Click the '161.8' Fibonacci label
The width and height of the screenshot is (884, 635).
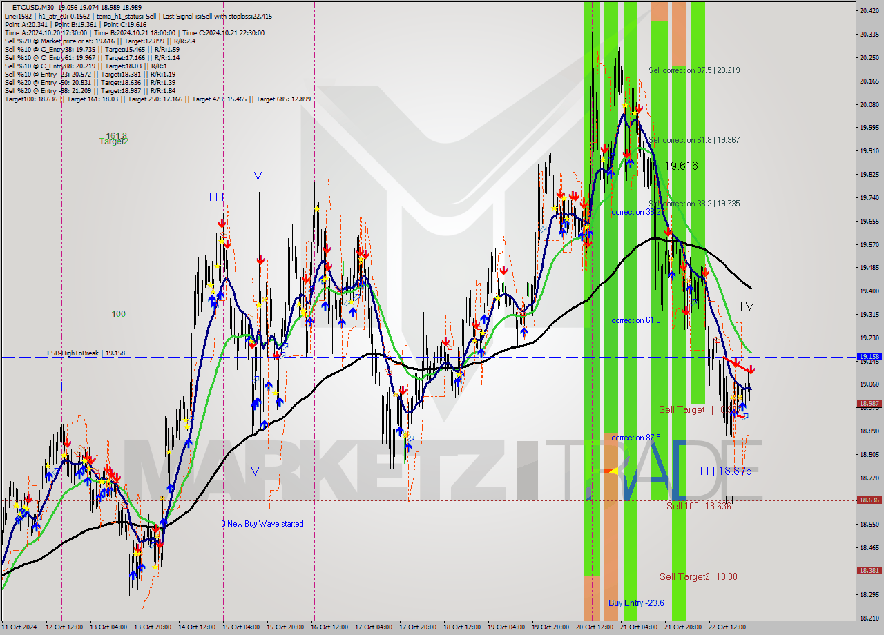116,135
